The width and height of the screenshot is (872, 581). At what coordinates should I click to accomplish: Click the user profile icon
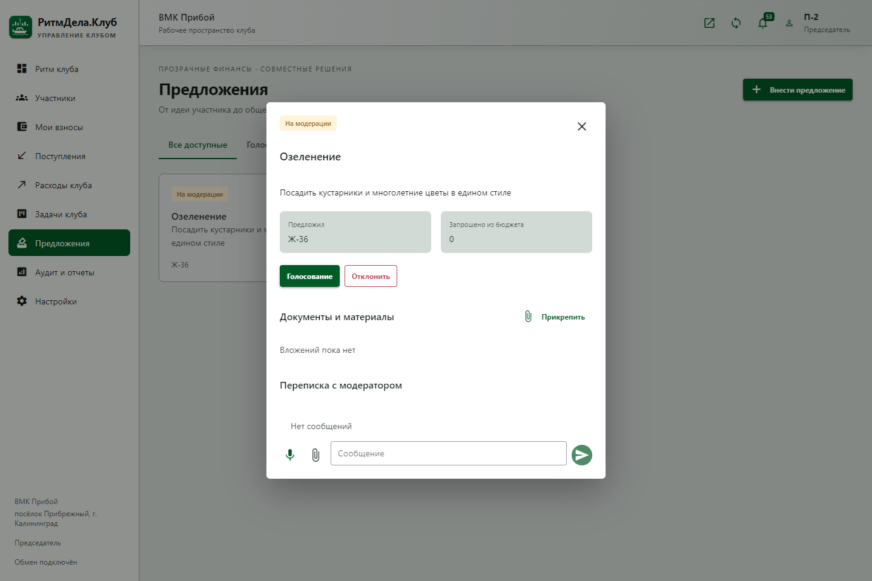tap(789, 23)
